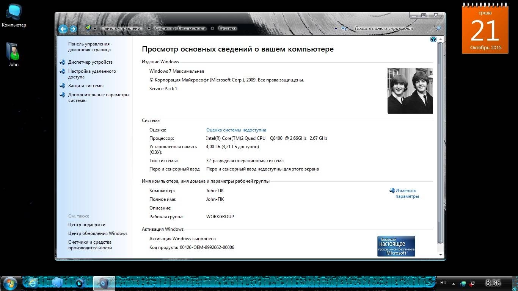Click scrollbar up arrow in System window

click(x=440, y=39)
